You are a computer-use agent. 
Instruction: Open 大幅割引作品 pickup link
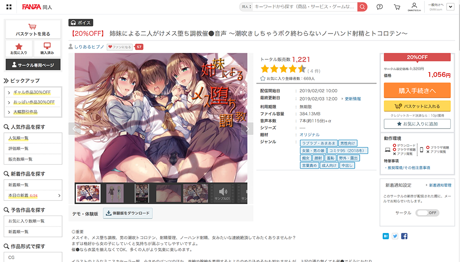[25, 112]
